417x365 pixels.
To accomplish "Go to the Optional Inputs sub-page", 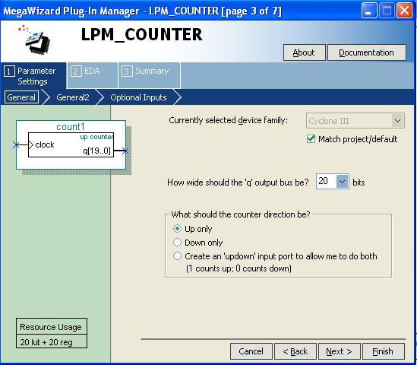I will point(138,97).
